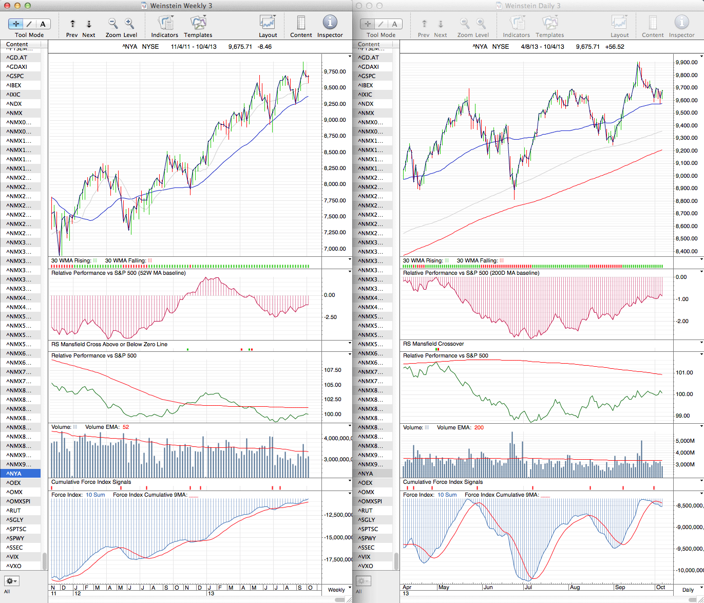
Task: Open the gear action menu below Weekly symbol list
Action: pos(11,581)
